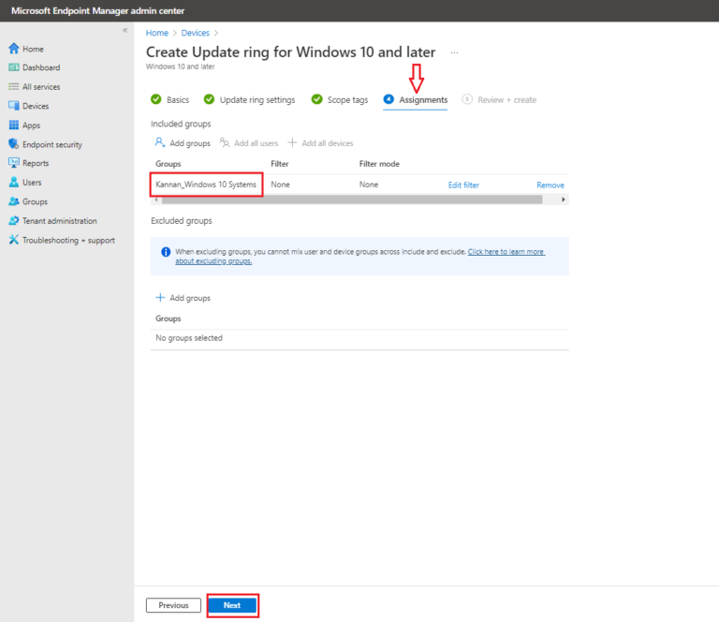Click Add groups under Included groups
The image size is (719, 622).
[183, 143]
